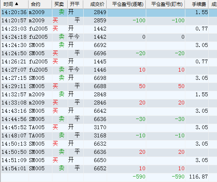217x182 pixels.
Task: Click the 合约 column header
Action: tap(40, 4)
